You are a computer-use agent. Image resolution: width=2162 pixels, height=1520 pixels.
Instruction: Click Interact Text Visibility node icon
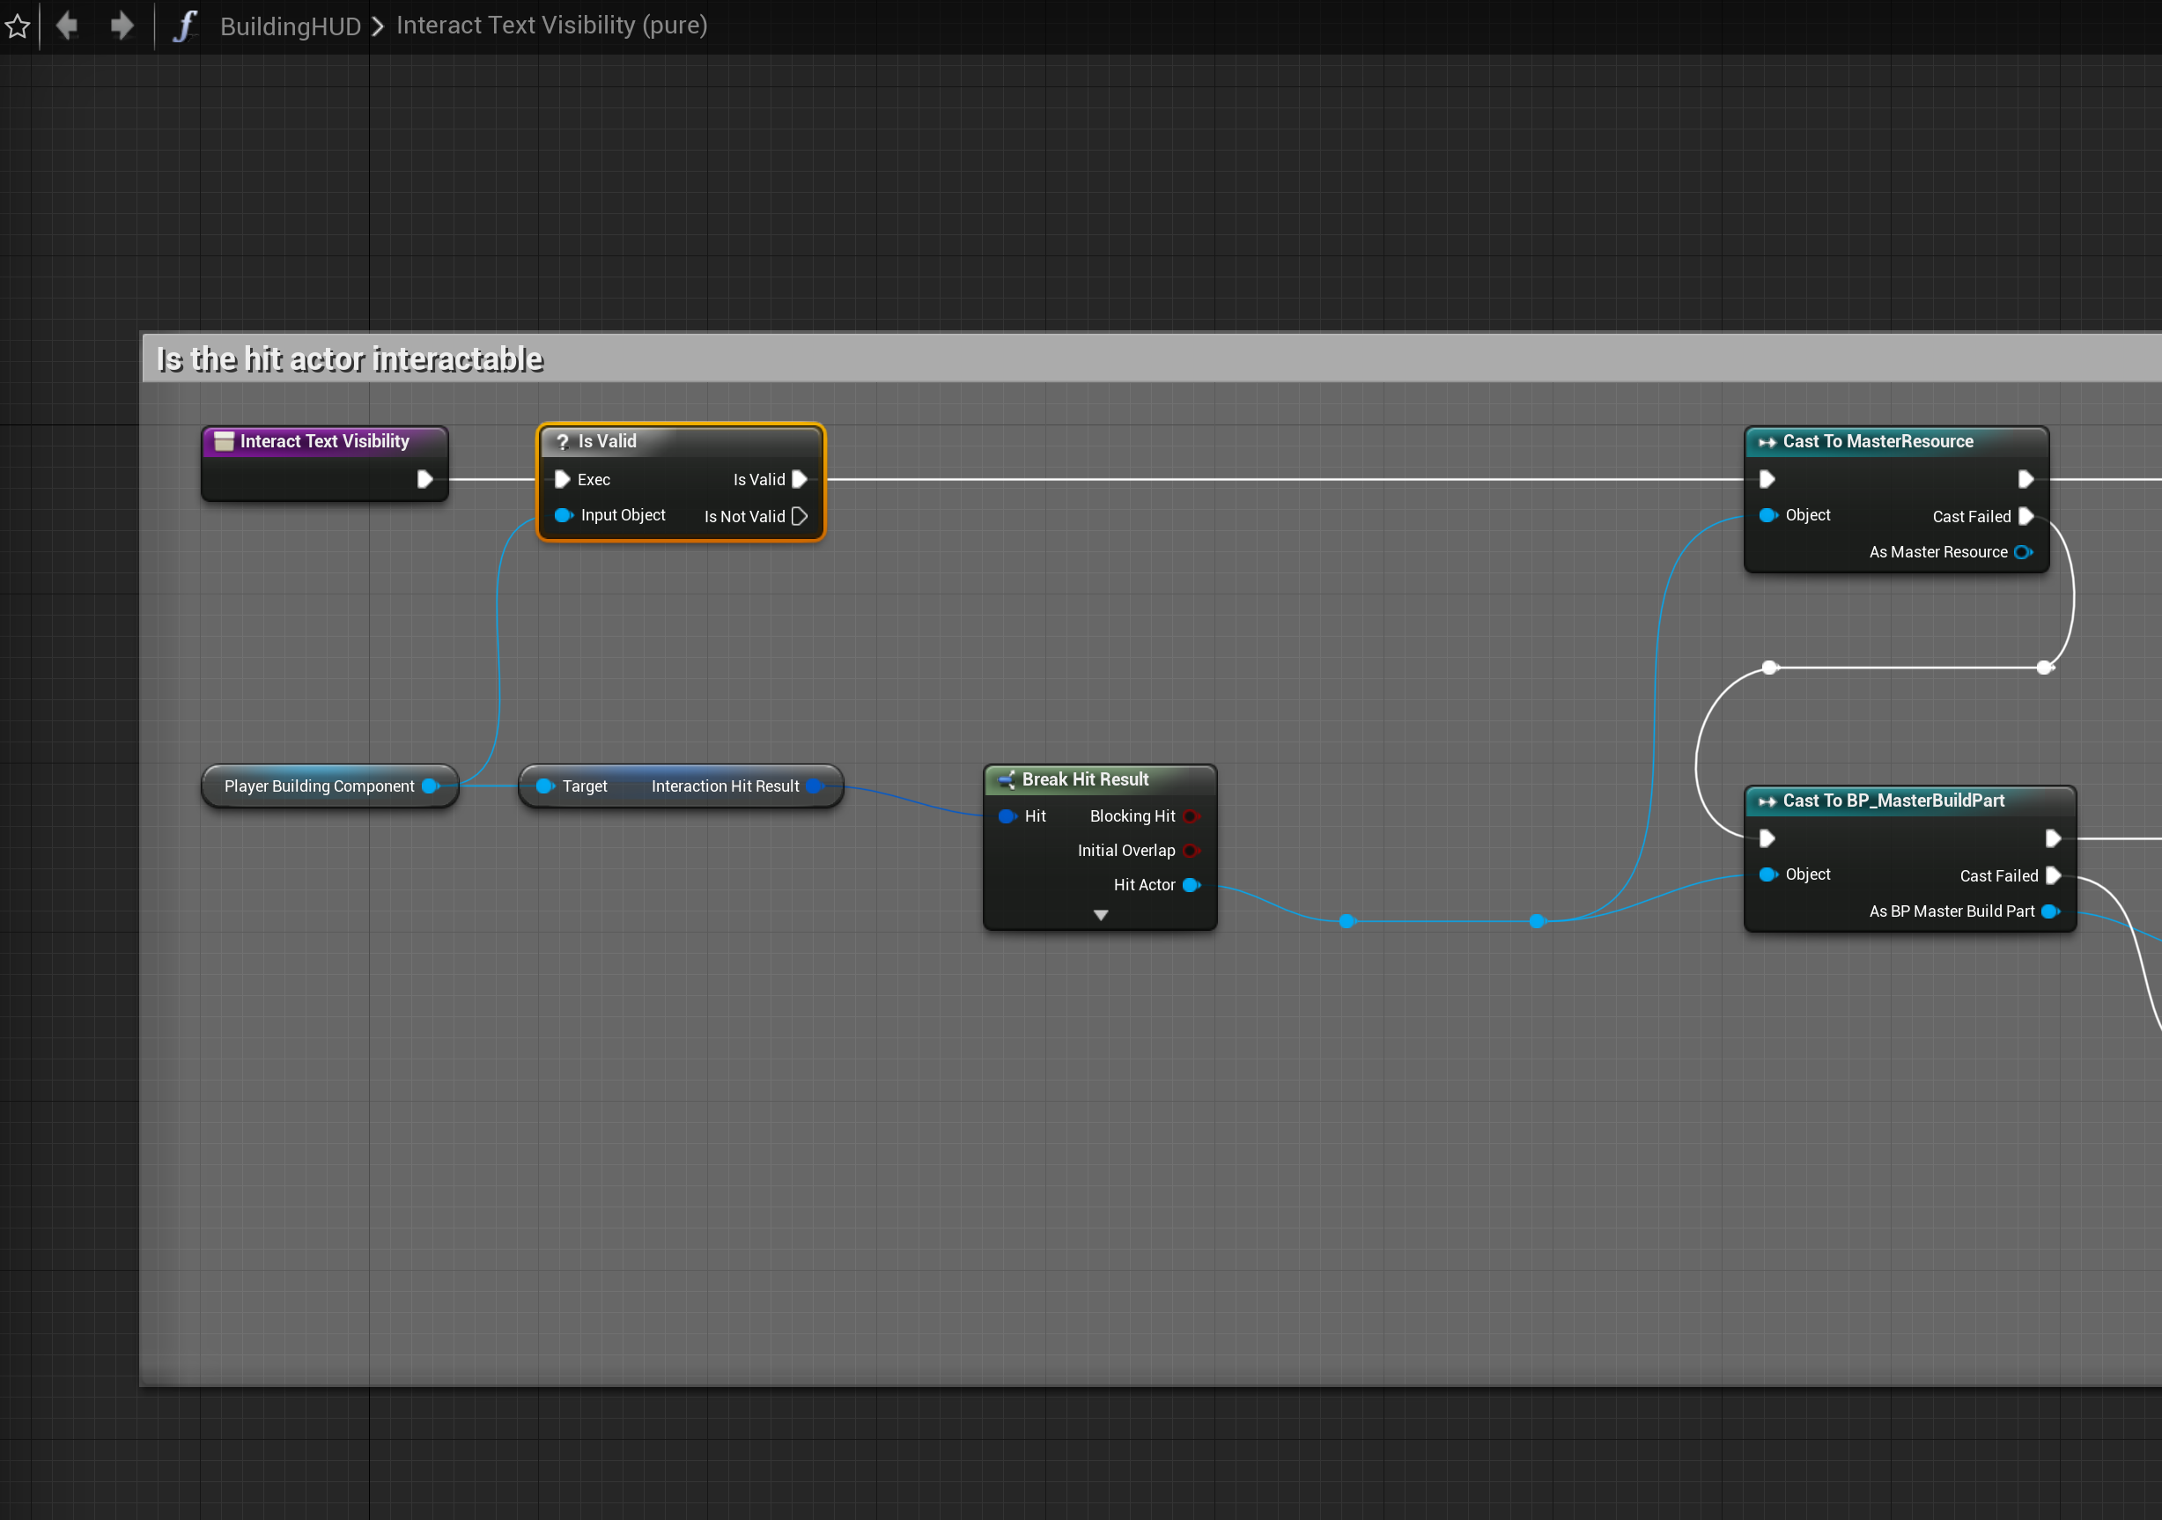tap(224, 440)
